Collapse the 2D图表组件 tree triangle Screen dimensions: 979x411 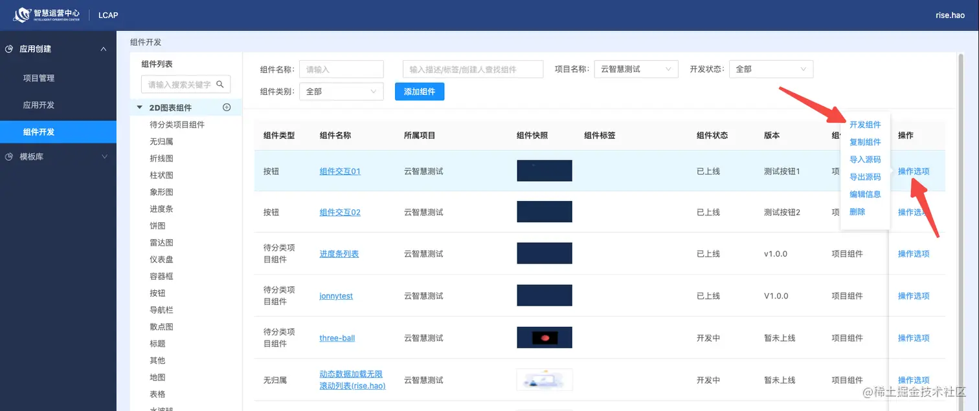click(139, 108)
